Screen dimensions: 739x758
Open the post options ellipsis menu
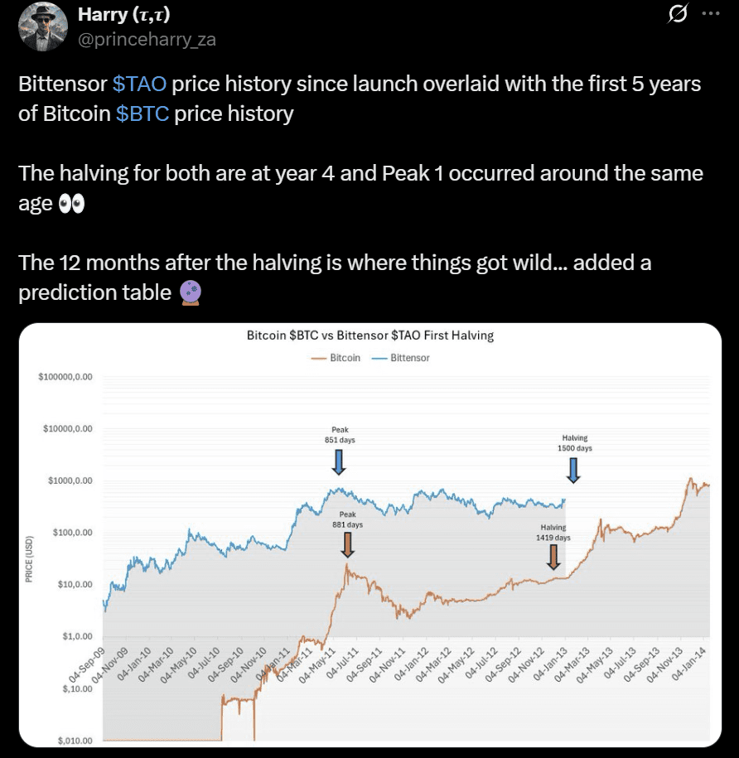click(x=708, y=12)
